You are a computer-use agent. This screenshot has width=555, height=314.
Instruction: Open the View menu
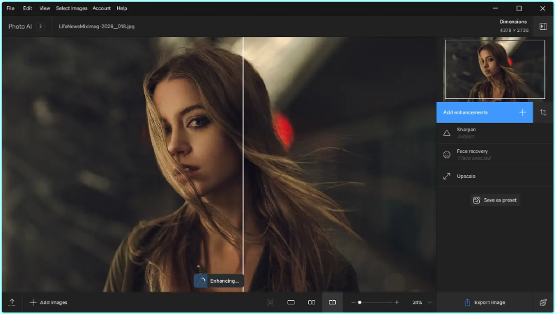(45, 8)
